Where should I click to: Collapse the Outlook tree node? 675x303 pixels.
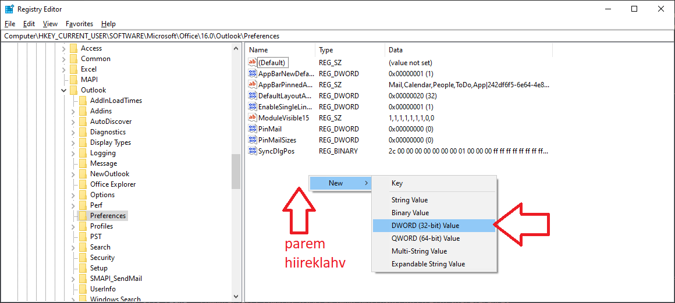[x=63, y=90]
